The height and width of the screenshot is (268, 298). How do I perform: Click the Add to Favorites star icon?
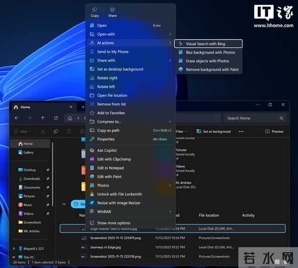click(x=92, y=113)
